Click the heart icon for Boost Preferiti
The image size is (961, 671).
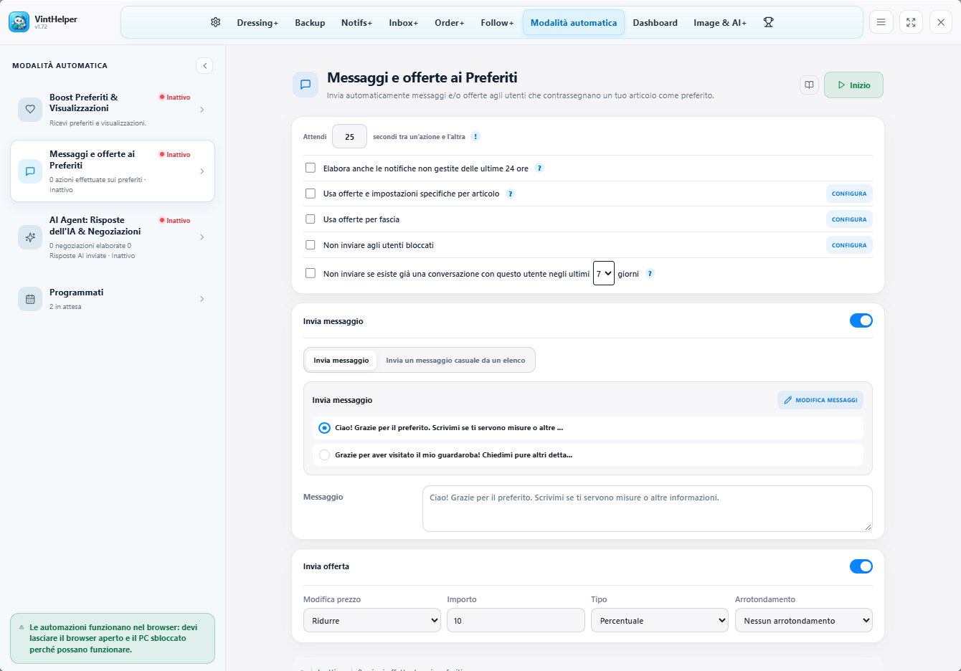coord(30,110)
